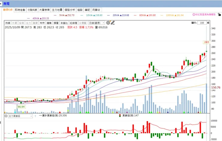Click the traffic light icon next to 買賣超
Viewport: 222px width, 141px height.
(x=120, y=116)
